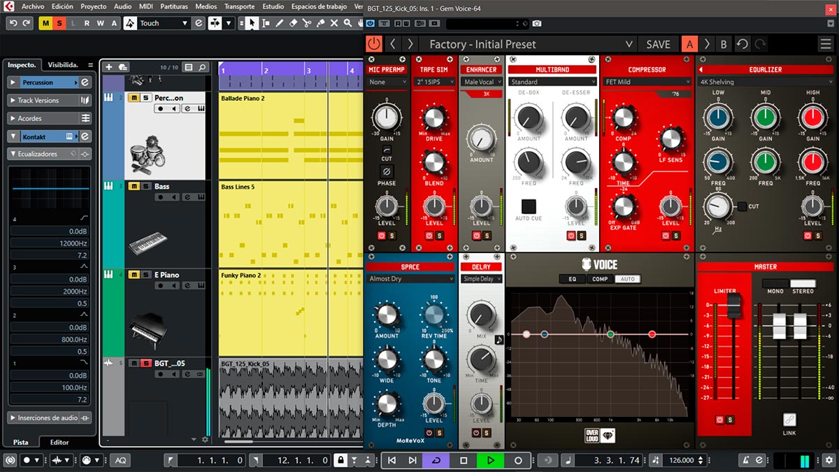Redo action in Cubase toolbar
Image resolution: width=839 pixels, height=472 pixels.
pyautogui.click(x=27, y=23)
